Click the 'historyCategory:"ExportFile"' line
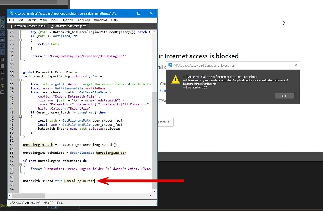 point(64,109)
